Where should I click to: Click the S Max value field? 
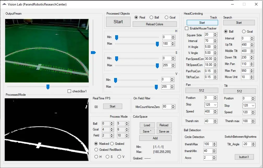pos(167,65)
